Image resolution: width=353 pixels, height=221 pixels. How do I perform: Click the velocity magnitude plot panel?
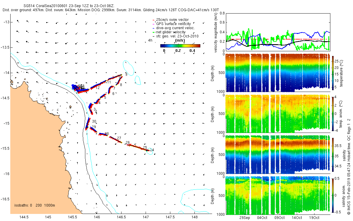click(x=277, y=32)
